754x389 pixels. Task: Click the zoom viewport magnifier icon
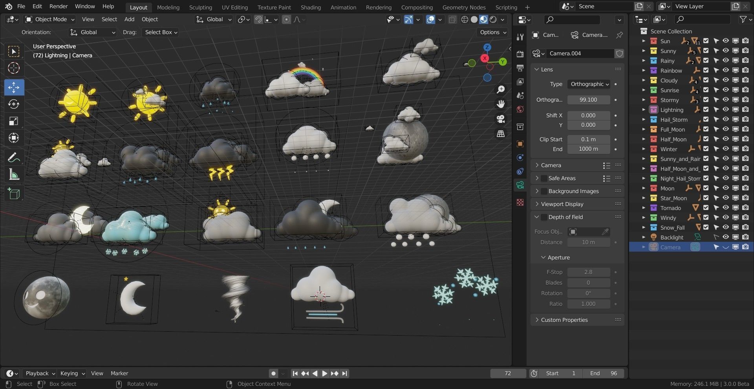[501, 89]
